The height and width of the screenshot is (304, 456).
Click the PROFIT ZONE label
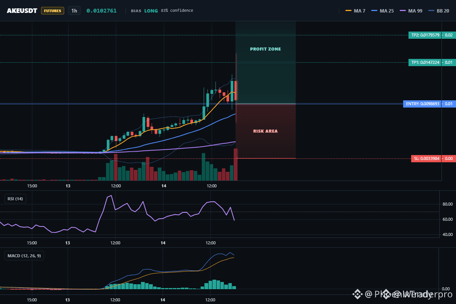click(x=265, y=49)
